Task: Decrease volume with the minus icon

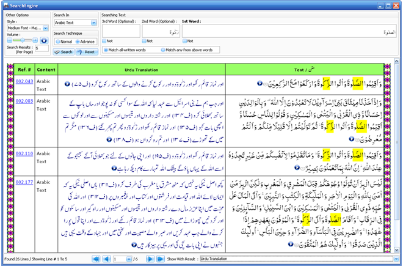Action: [10, 40]
